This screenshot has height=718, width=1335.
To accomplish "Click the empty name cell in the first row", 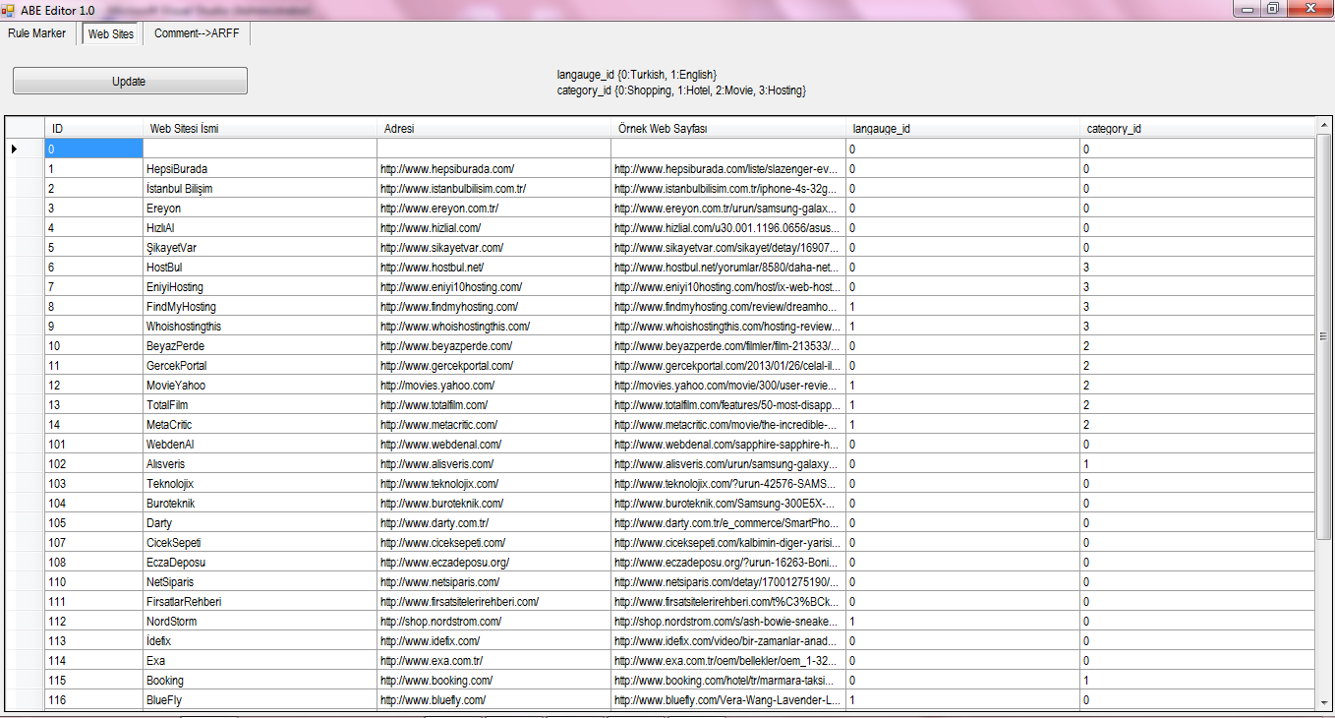I will 260,149.
